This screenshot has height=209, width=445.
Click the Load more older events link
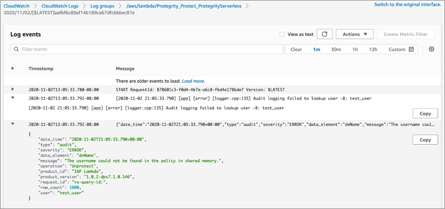click(x=193, y=81)
